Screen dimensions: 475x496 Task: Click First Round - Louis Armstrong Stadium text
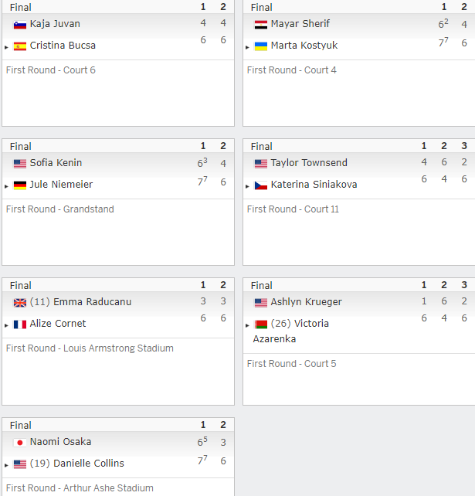pyautogui.click(x=90, y=348)
